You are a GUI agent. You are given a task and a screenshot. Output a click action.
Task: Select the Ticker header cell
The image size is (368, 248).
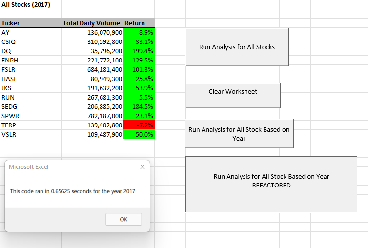tap(31, 23)
